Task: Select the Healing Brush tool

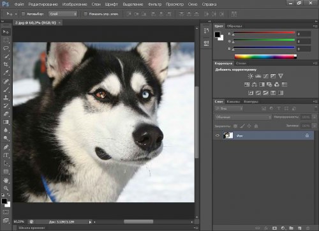Action: coord(6,82)
